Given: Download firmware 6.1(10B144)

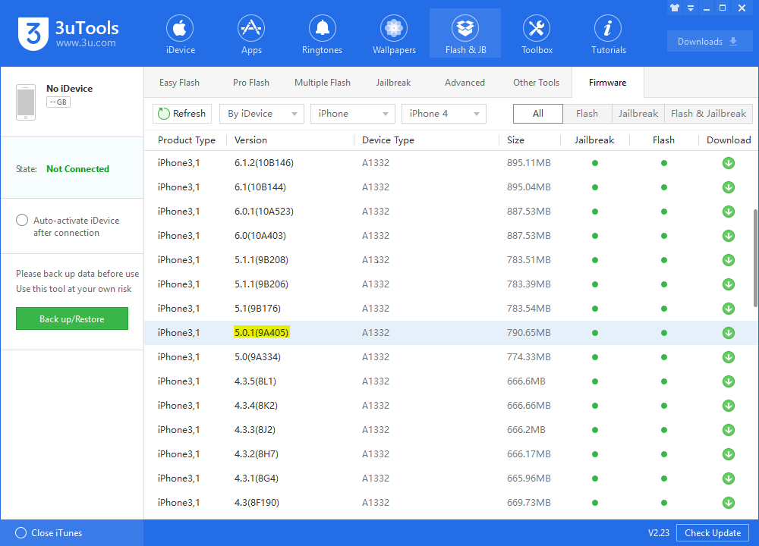Looking at the screenshot, I should click(x=729, y=187).
